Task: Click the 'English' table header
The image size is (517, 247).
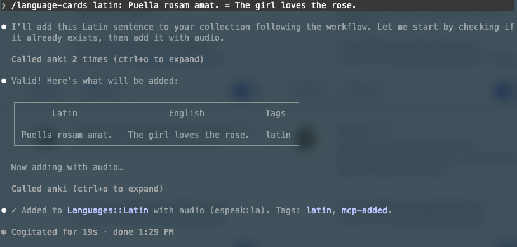Action: click(x=187, y=113)
